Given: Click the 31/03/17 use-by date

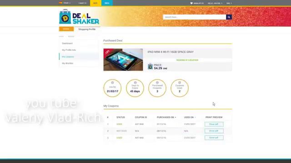Looking at the screenshot, I should click(x=112, y=91).
